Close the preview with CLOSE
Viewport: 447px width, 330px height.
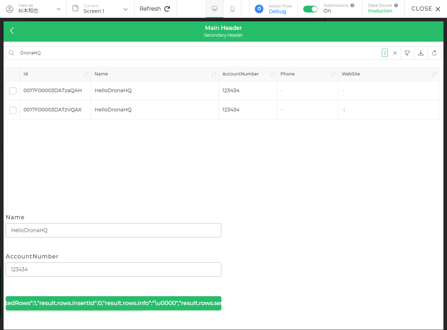click(x=426, y=9)
